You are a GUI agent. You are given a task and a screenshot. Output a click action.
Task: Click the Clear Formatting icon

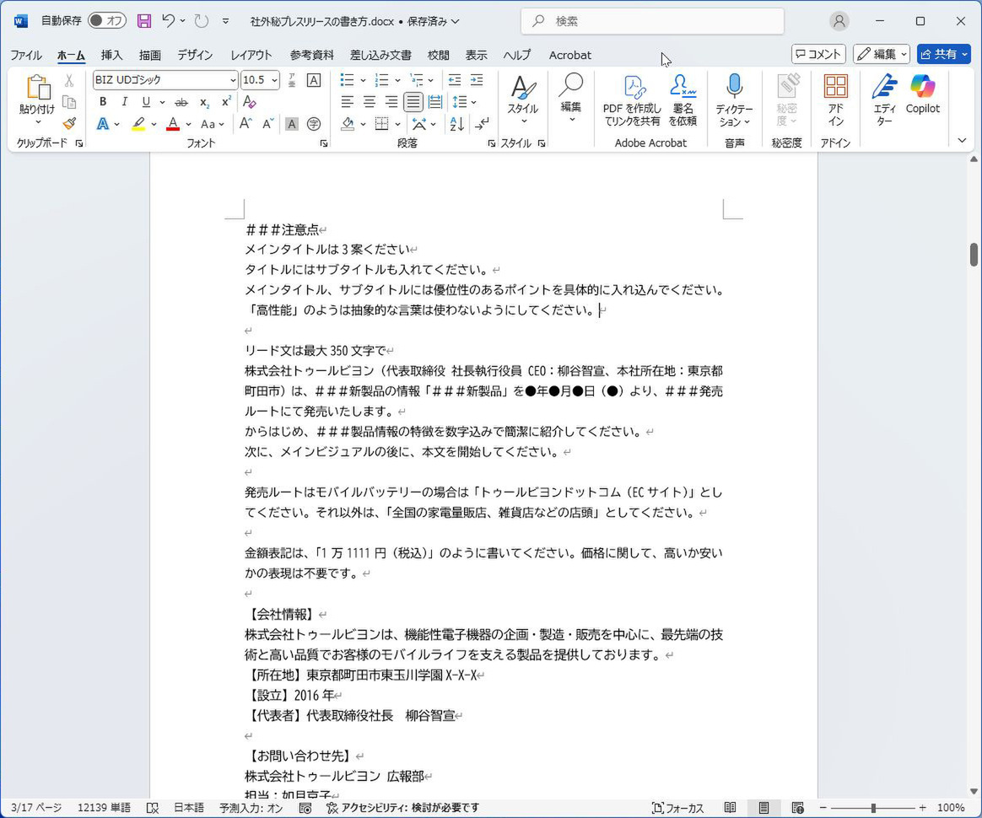249,102
